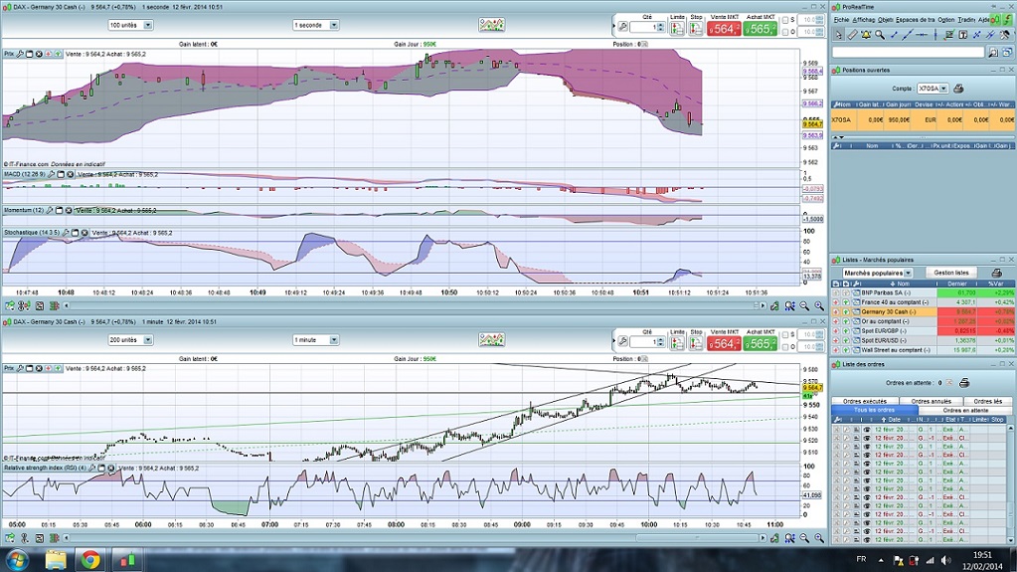Switch to Ordres en attente tab
Image resolution: width=1017 pixels, height=572 pixels.
[x=965, y=410]
